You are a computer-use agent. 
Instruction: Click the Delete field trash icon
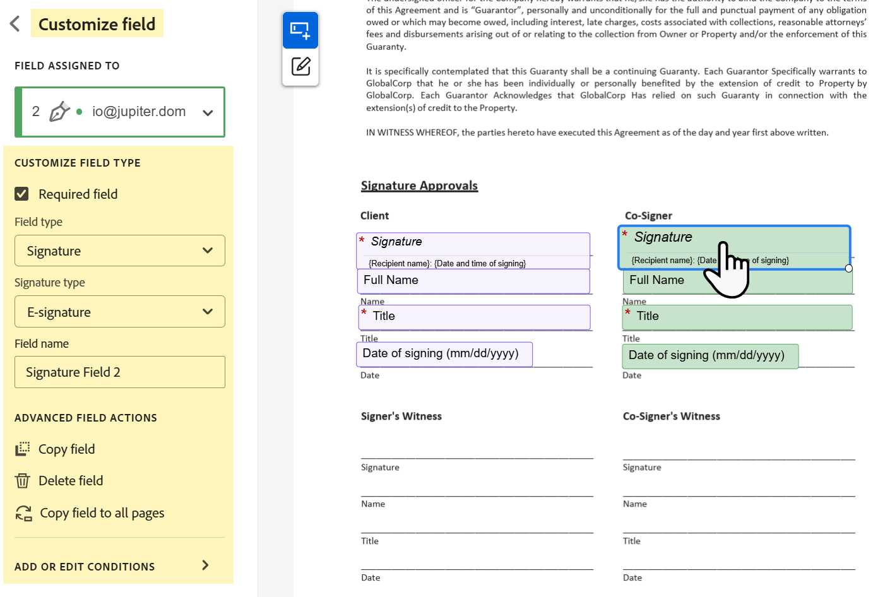[x=23, y=481]
